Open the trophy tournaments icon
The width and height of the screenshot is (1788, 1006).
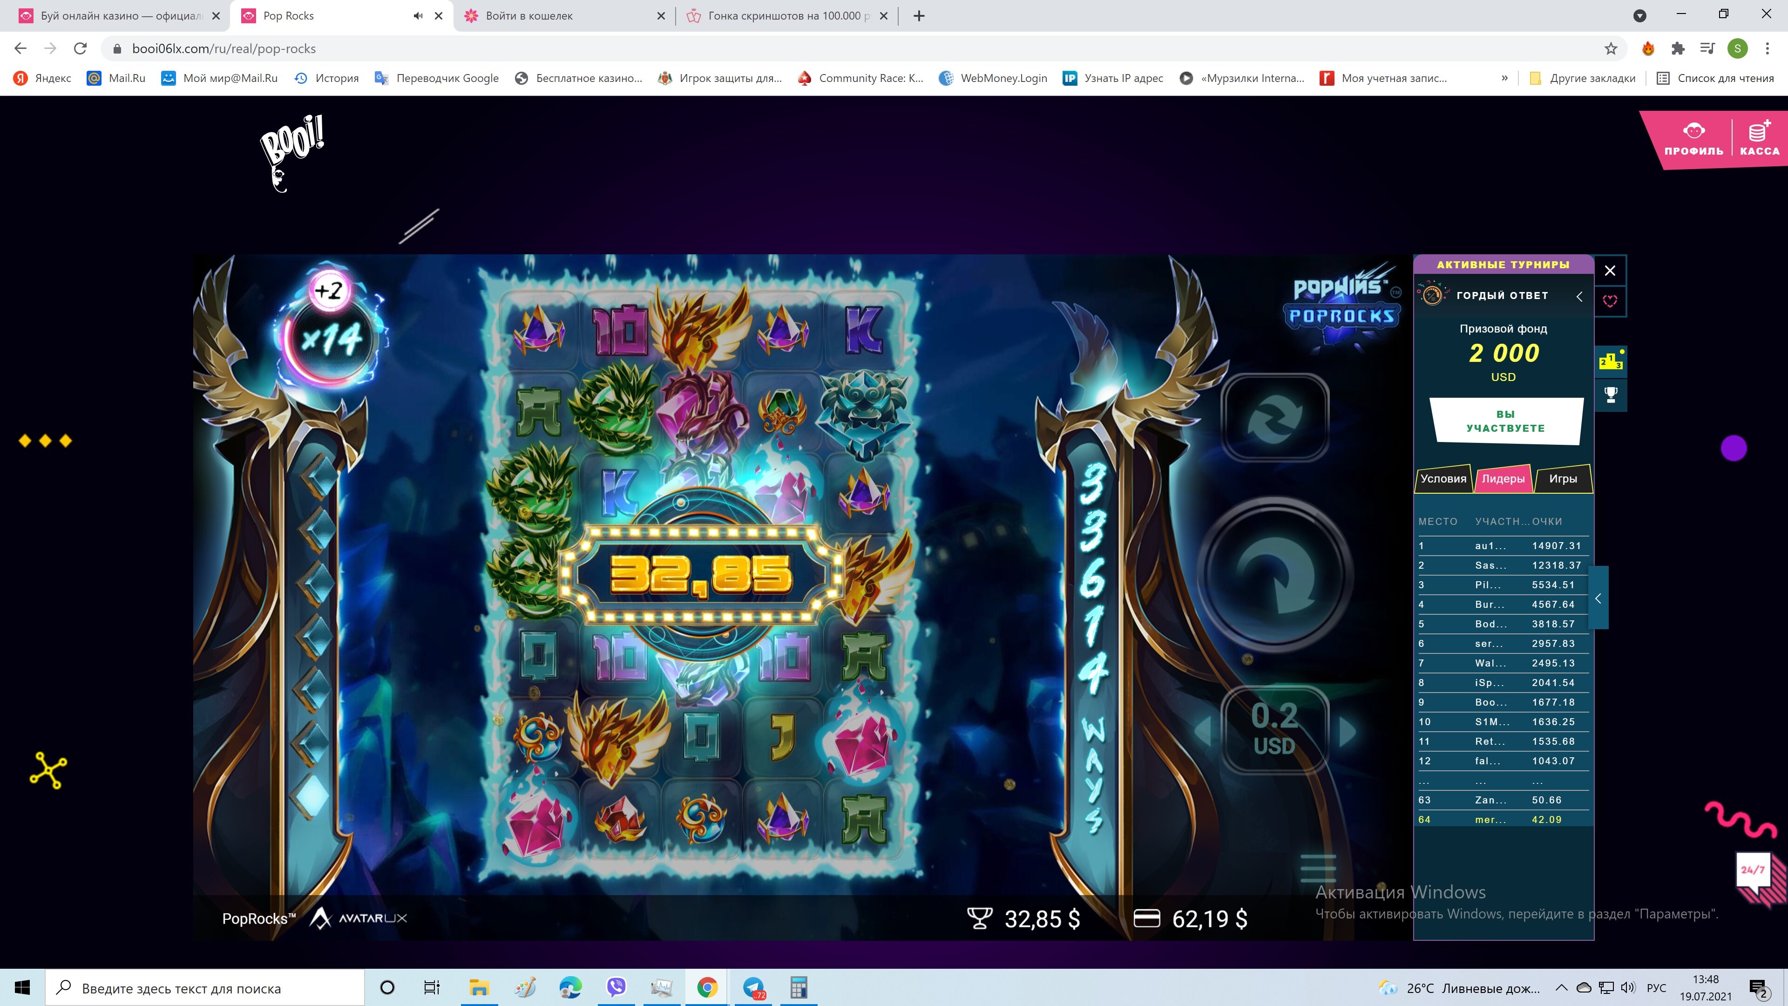(x=1610, y=395)
